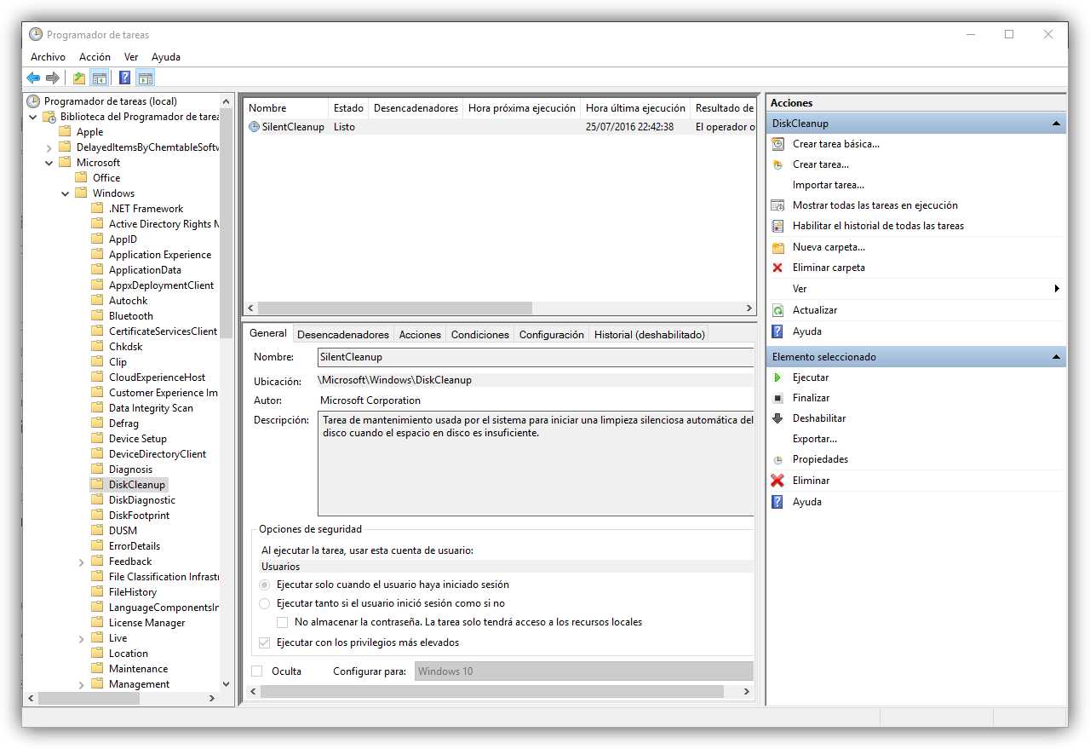Toggle the actions pane using the toolbar icon
Screen dimensions: 1090x749
[146, 78]
